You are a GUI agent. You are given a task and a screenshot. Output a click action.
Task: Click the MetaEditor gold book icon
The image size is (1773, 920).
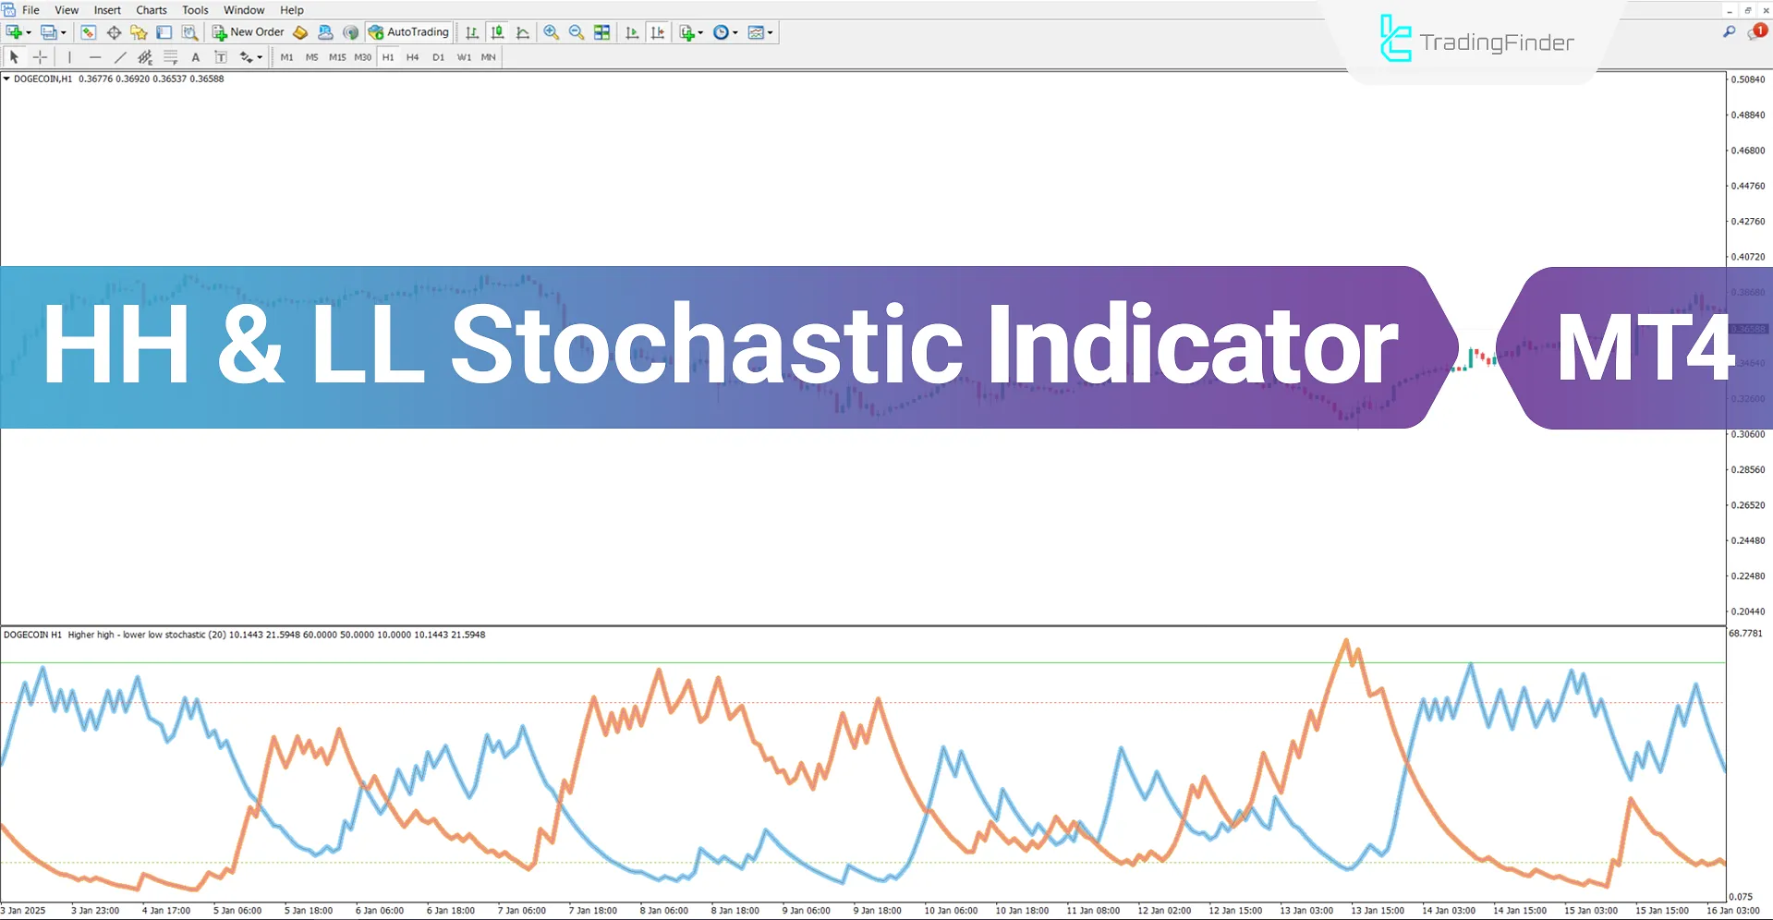(300, 32)
